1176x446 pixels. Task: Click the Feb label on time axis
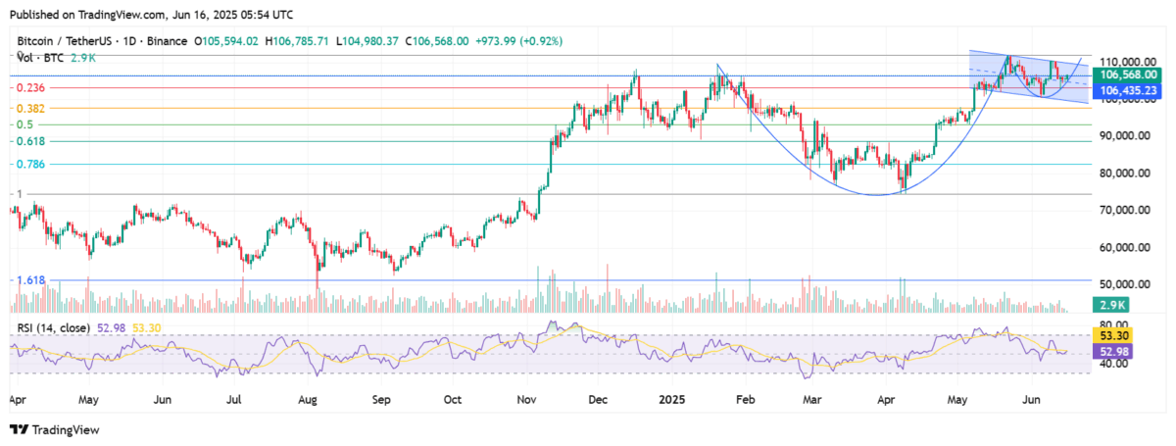click(x=747, y=400)
